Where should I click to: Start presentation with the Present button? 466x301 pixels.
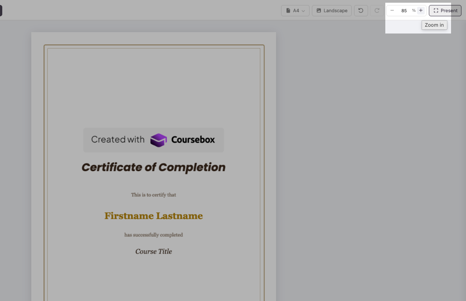point(445,11)
